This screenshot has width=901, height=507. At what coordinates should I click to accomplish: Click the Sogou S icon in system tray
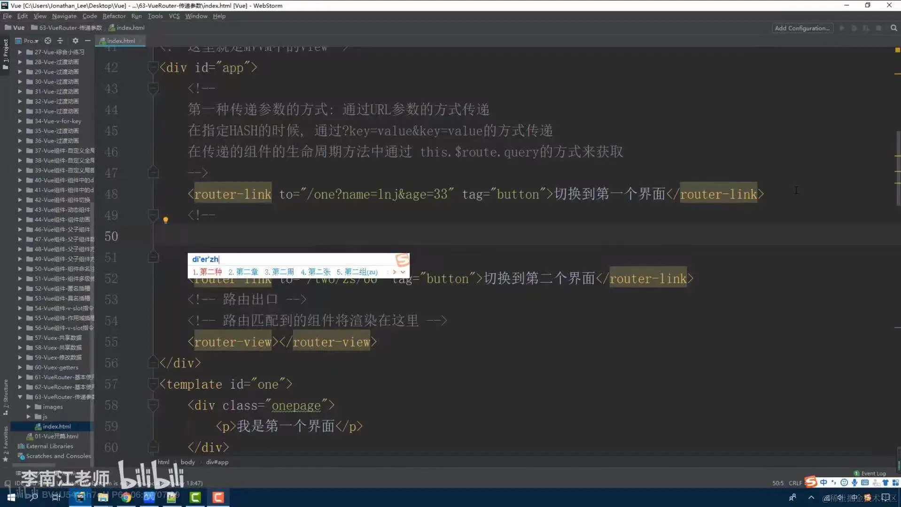810,482
